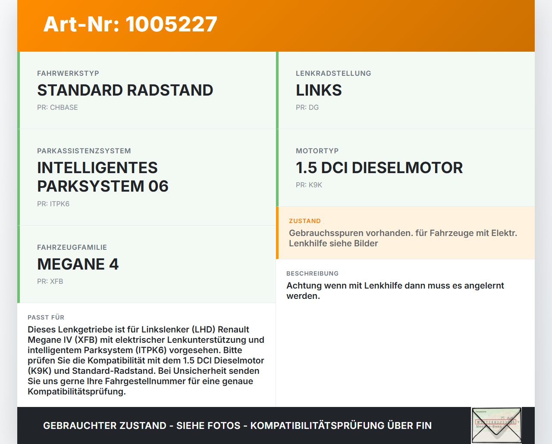This screenshot has height=444, width=552.
Task: Click the text starting 'Gebrauchsspuren vorhanden'
Action: click(403, 238)
